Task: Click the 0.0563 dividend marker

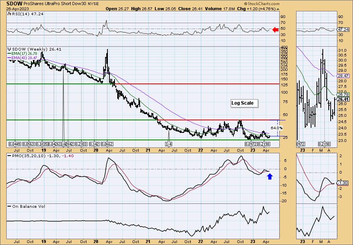Action: click(29, 144)
